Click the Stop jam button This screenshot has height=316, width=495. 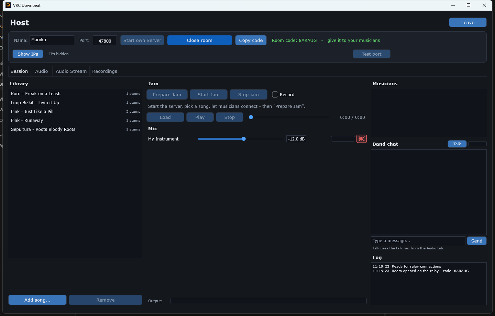[x=249, y=94]
